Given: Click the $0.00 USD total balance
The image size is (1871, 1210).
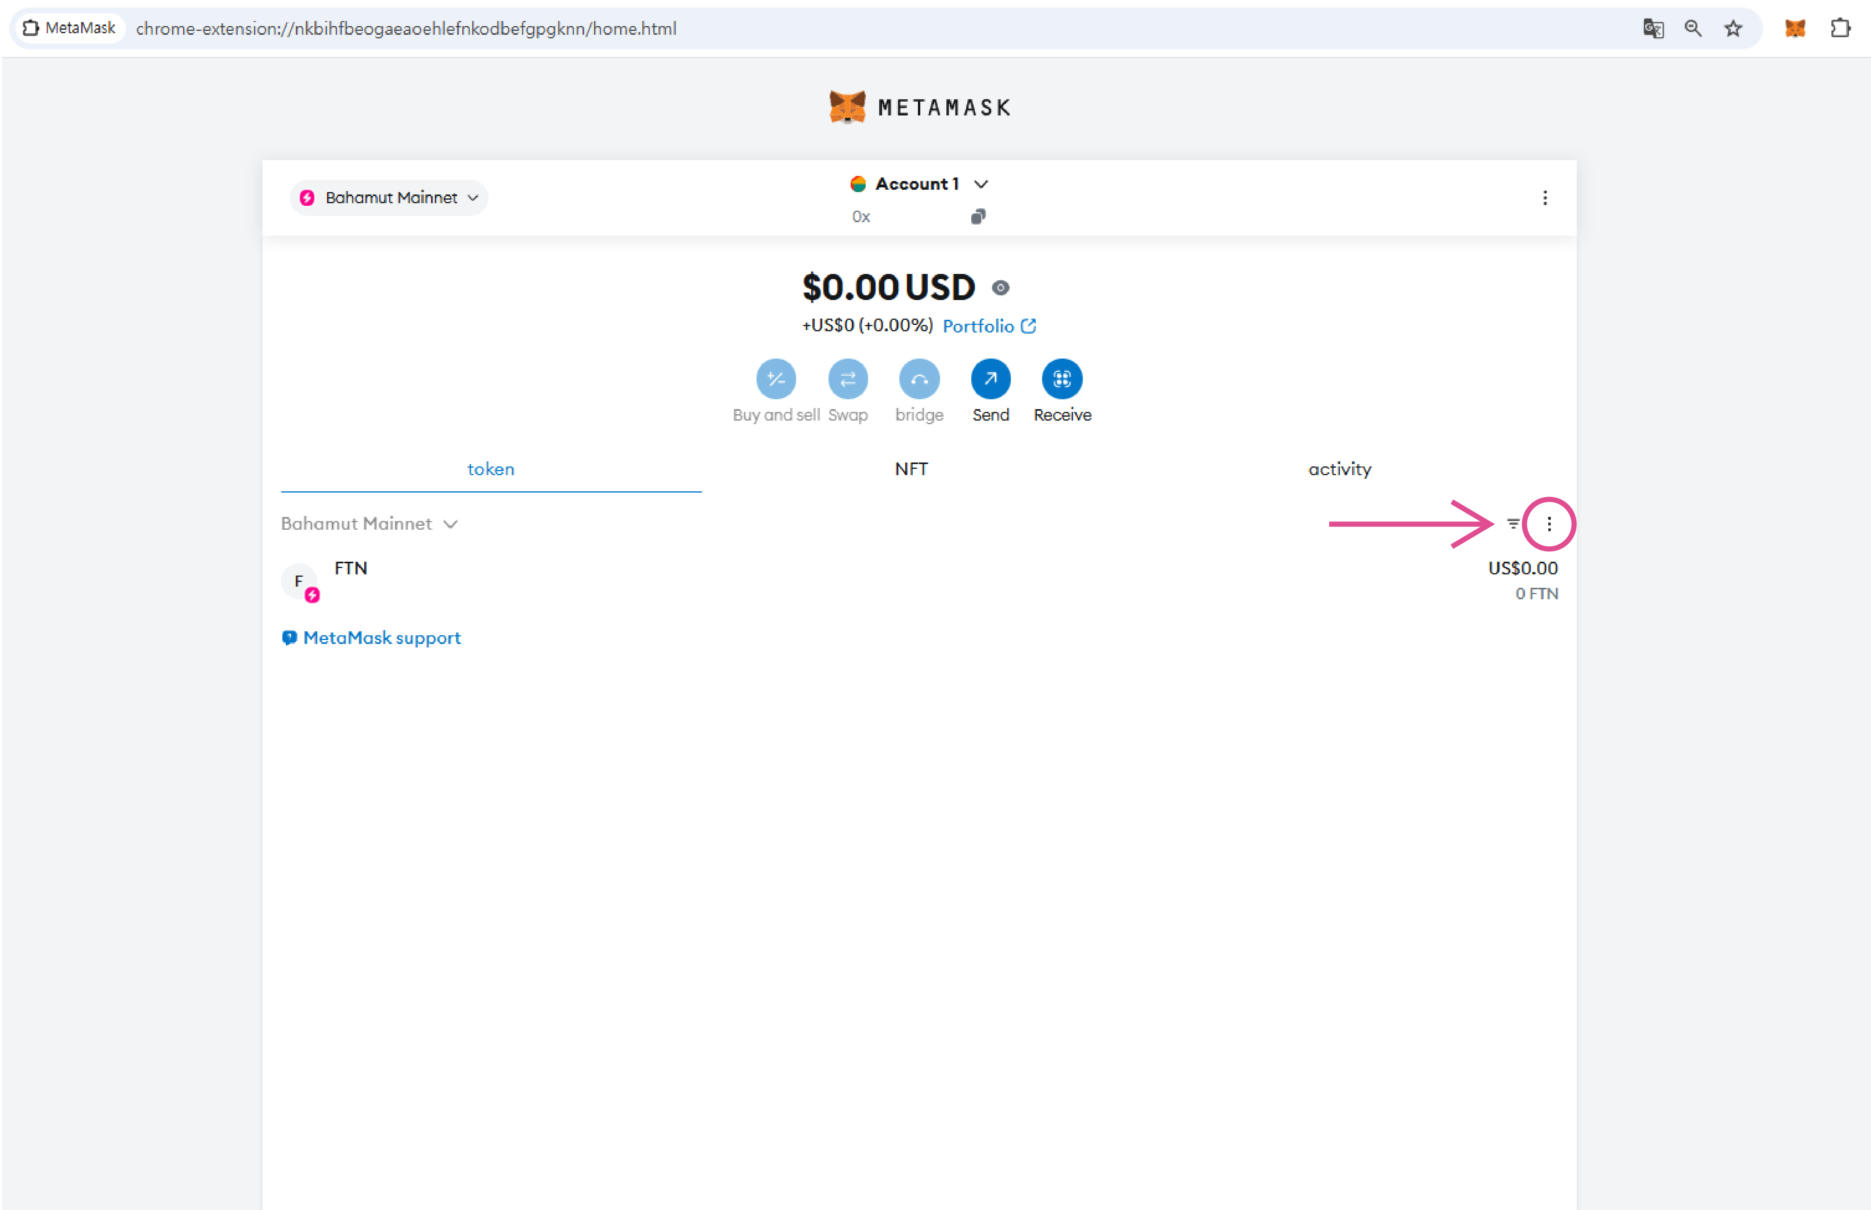Looking at the screenshot, I should 888,287.
